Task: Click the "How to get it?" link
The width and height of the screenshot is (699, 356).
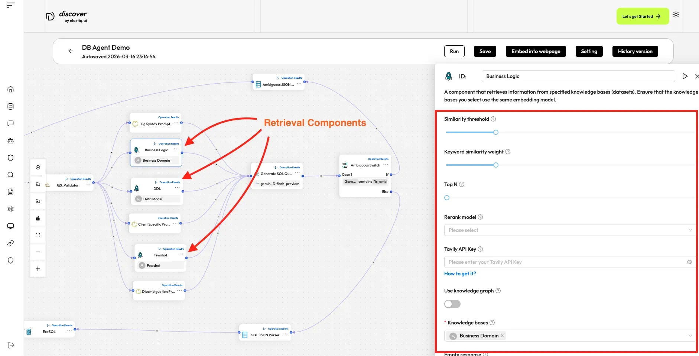Action: (460, 274)
